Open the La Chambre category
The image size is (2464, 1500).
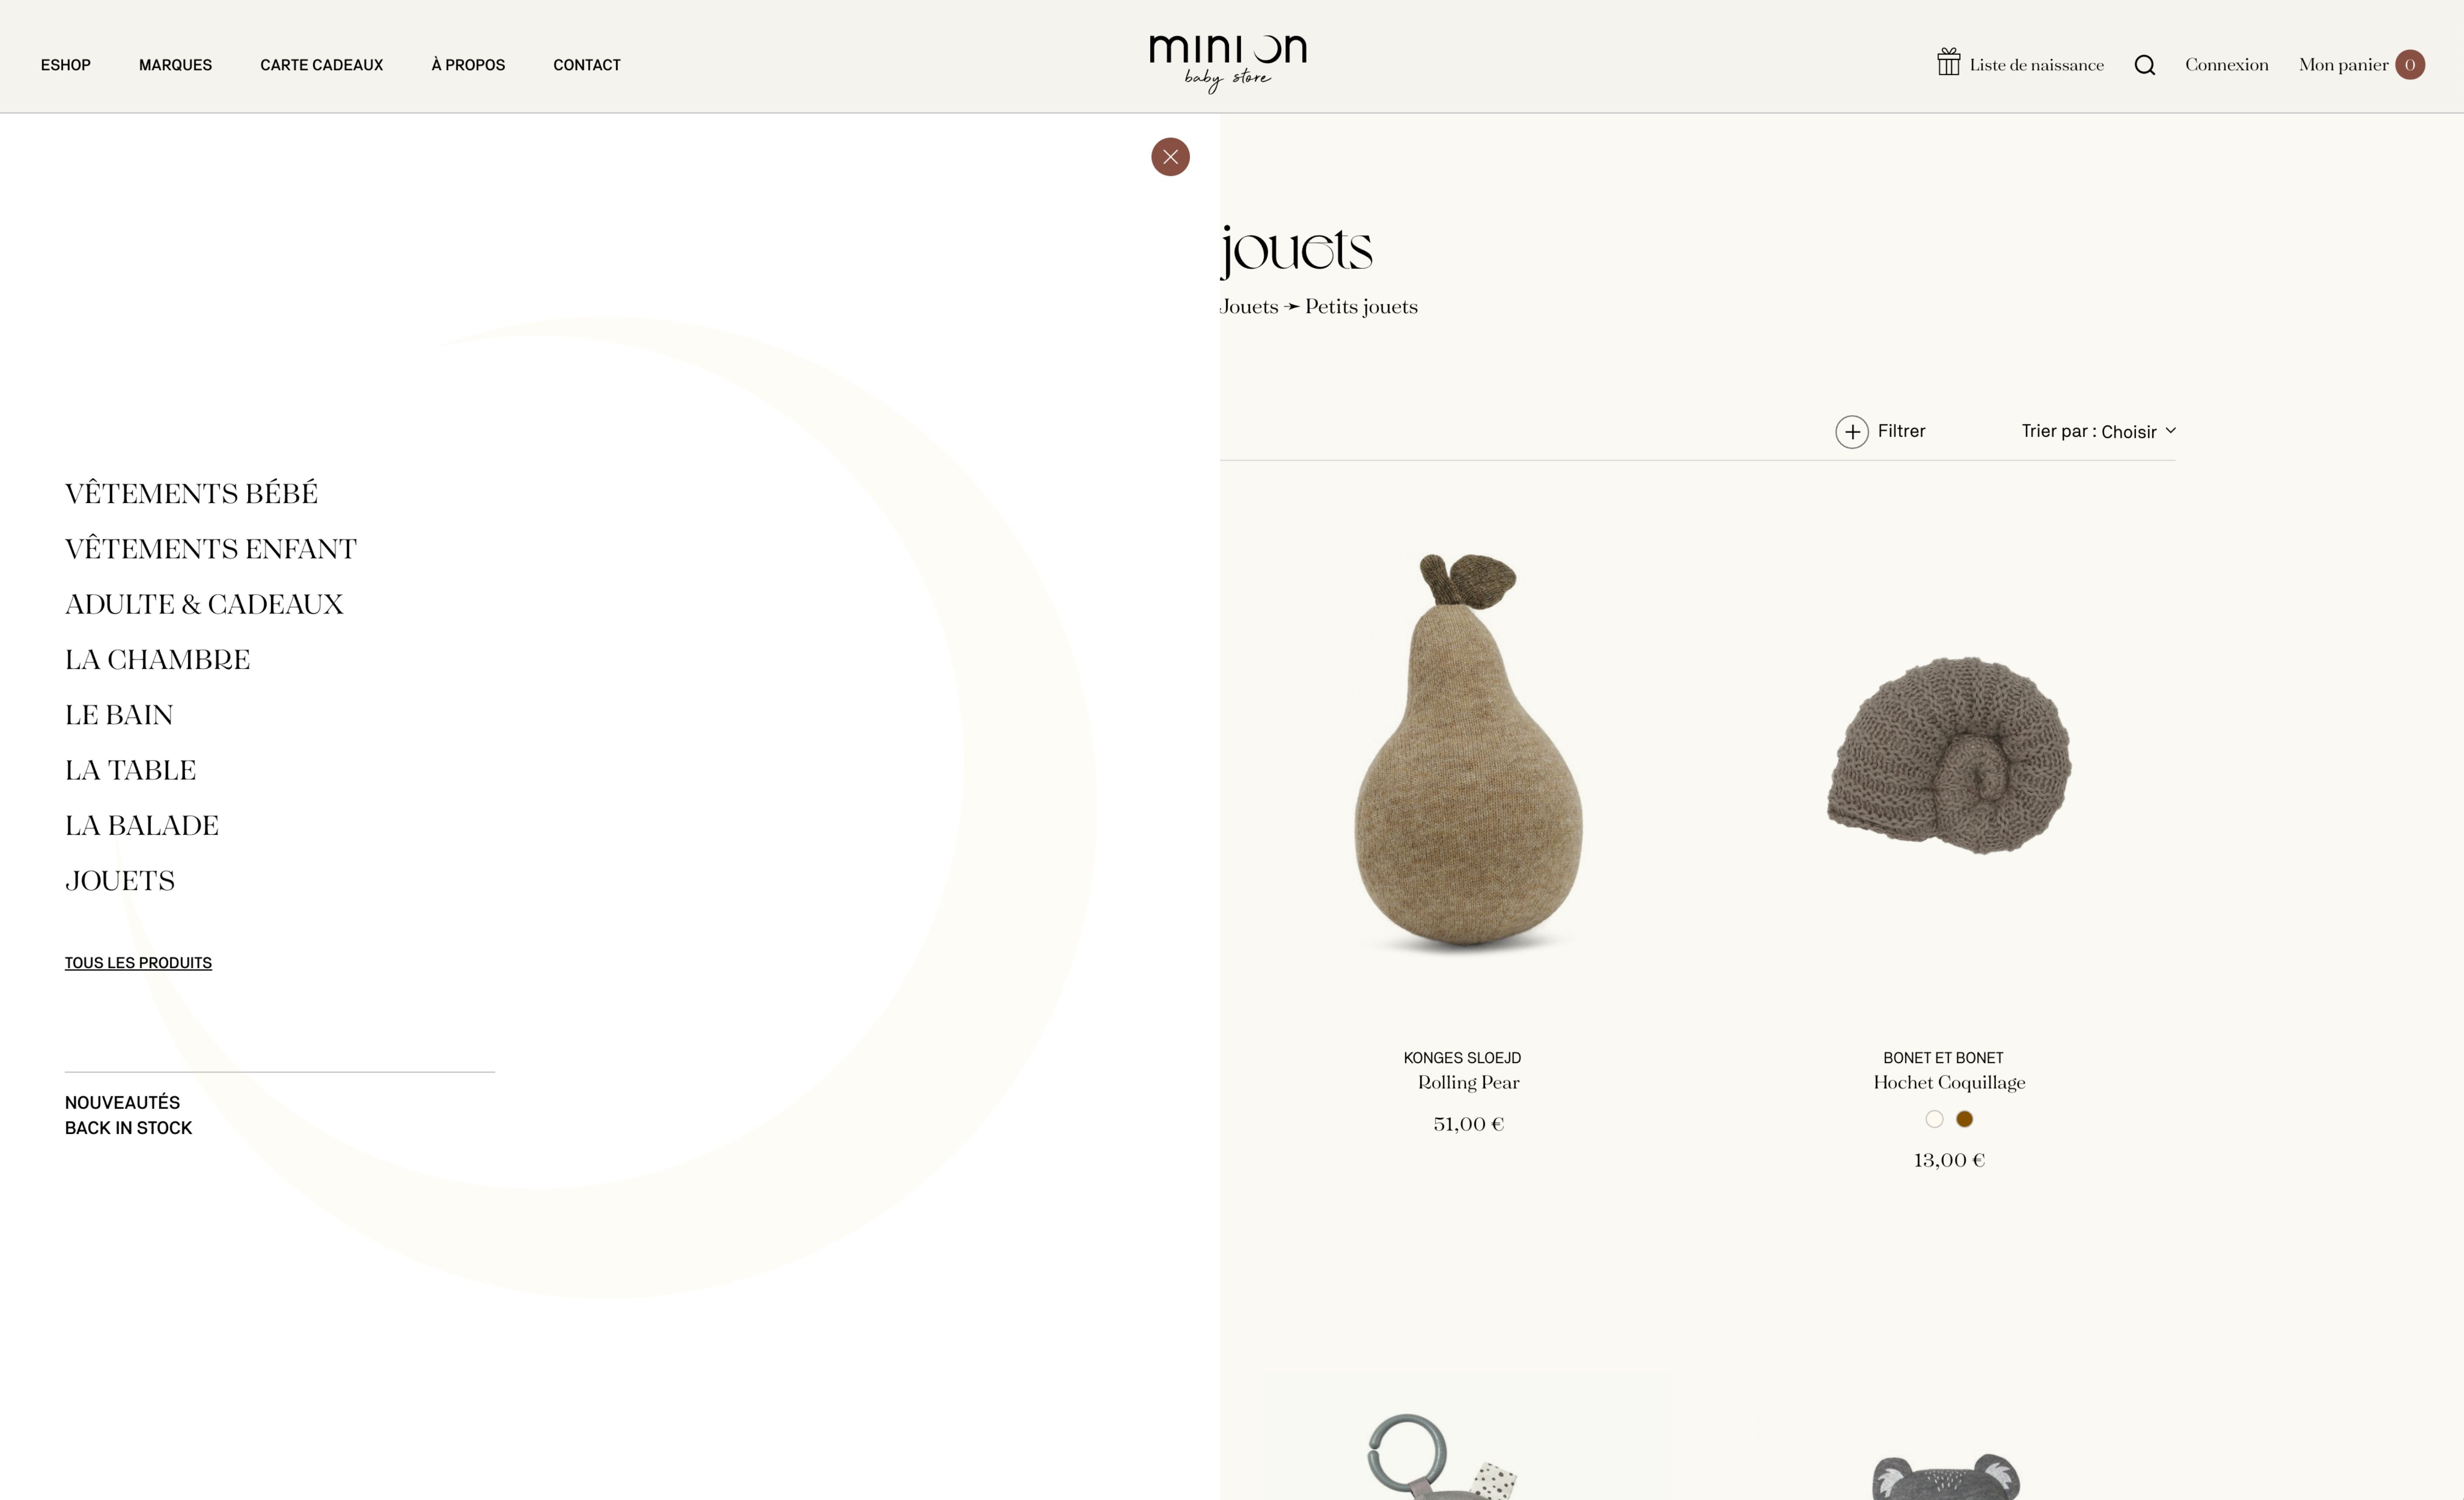point(157,660)
